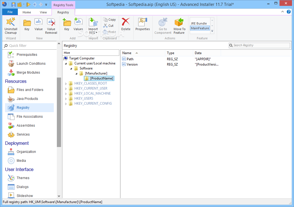Open the Launch Conditions page
294x207 pixels.
pos(31,64)
